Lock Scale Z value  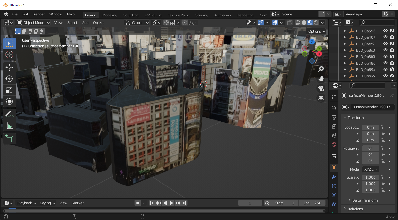(x=383, y=190)
